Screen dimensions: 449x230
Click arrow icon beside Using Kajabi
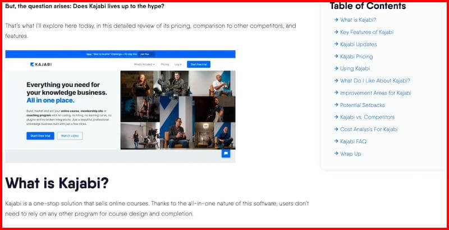point(336,68)
